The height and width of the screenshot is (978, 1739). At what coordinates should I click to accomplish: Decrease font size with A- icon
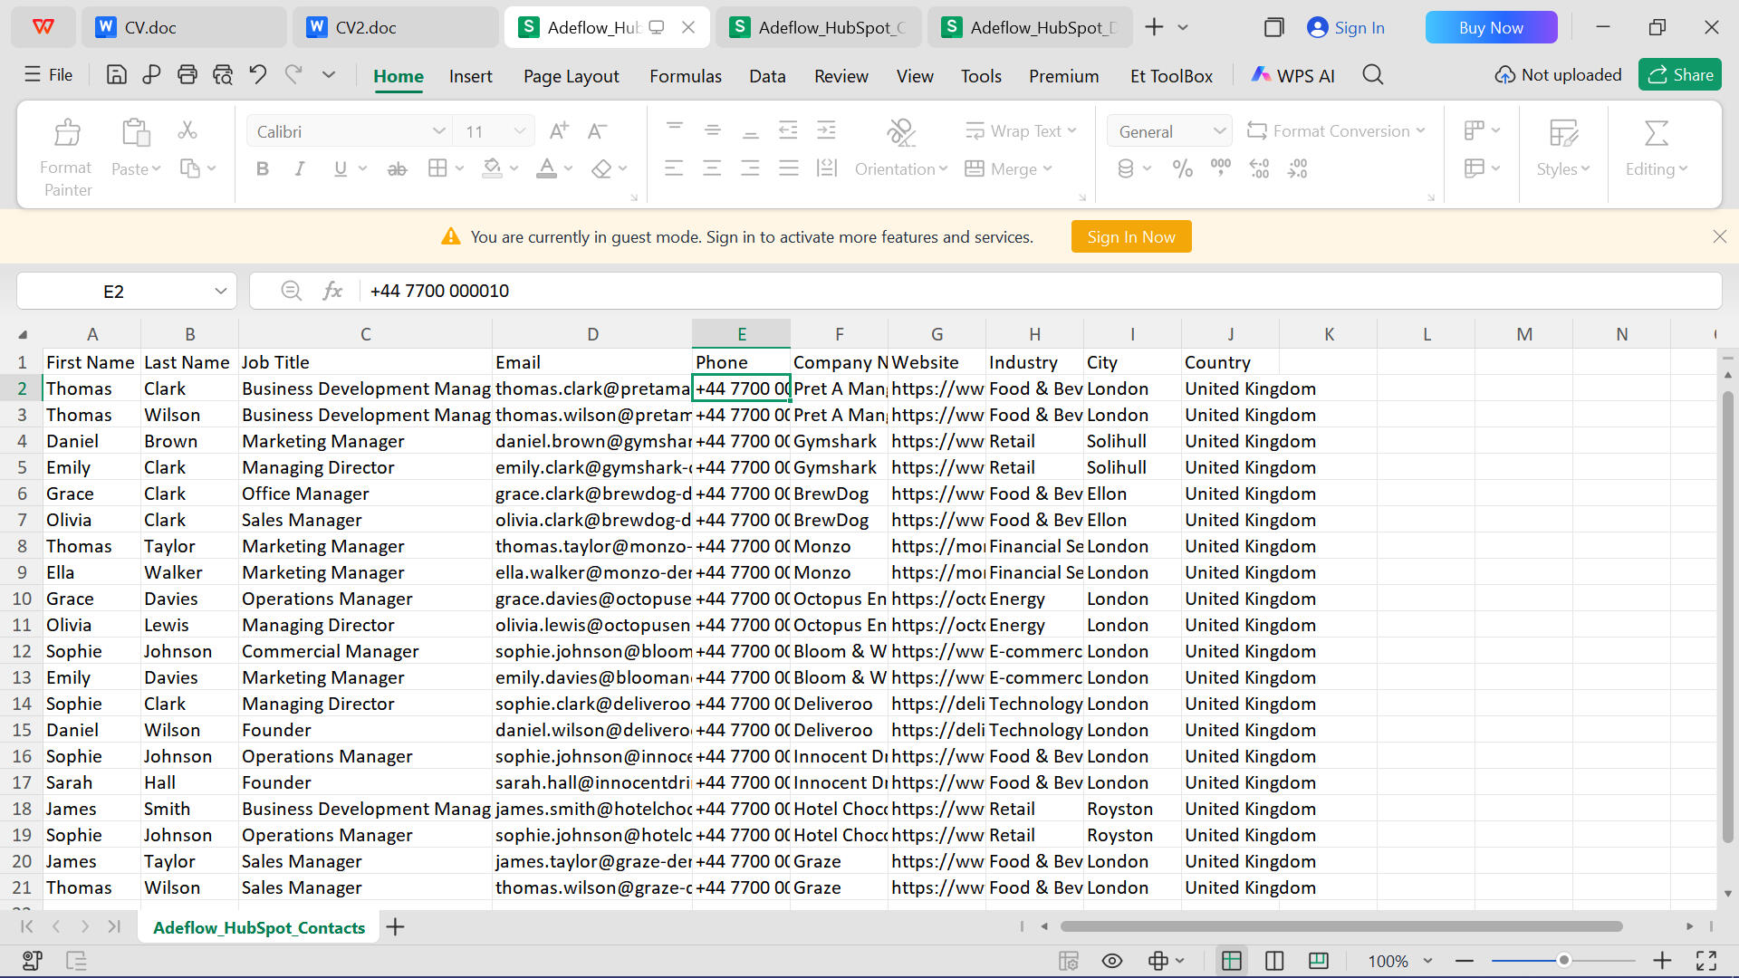597,131
